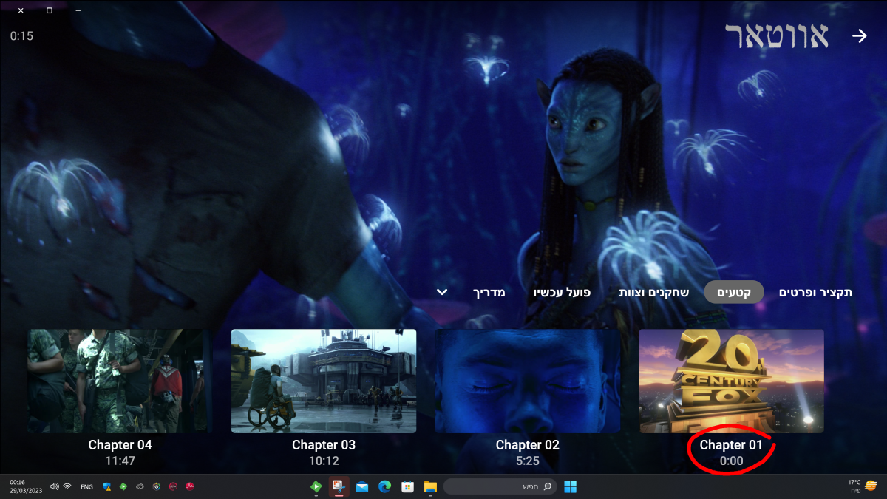This screenshot has width=887, height=499.
Task: Switch to the תקציר ופרטים tab
Action: tap(815, 293)
